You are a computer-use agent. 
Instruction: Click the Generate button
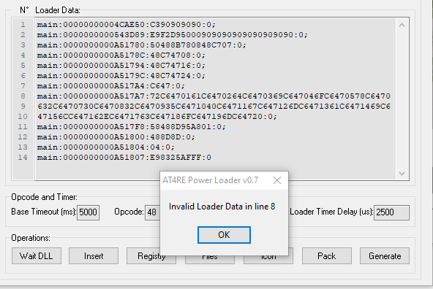click(x=385, y=256)
